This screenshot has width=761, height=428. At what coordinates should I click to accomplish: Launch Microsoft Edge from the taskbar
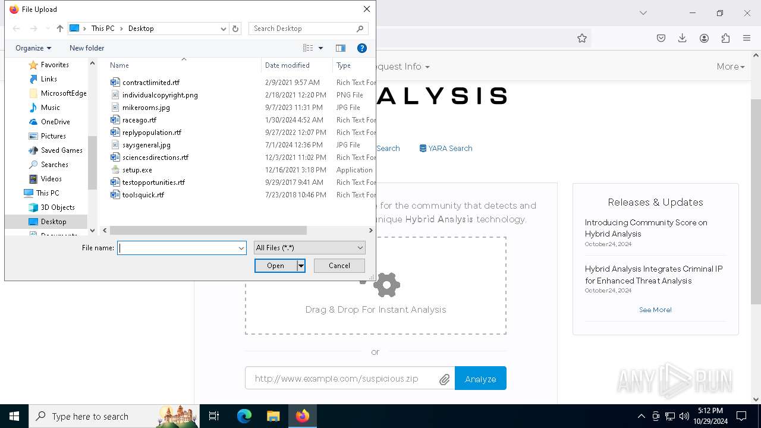(x=244, y=416)
